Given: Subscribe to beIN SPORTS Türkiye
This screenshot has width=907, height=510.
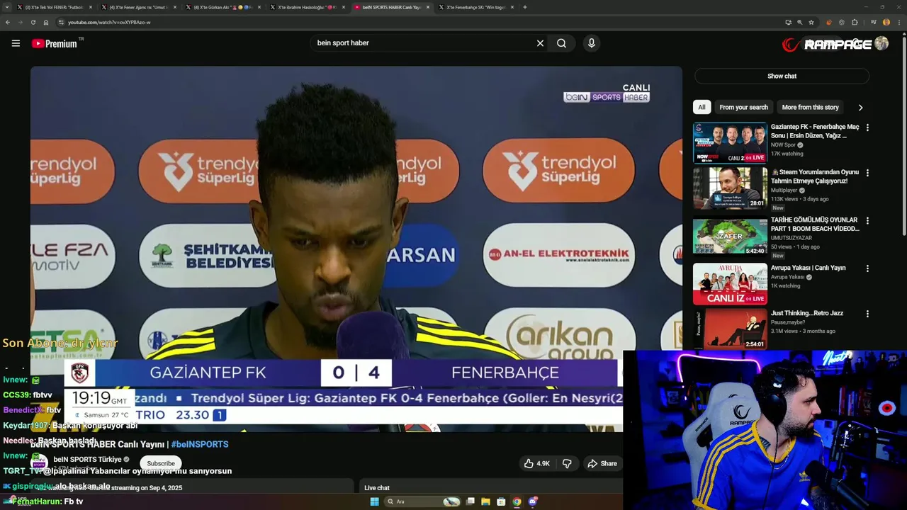Looking at the screenshot, I should [161, 463].
